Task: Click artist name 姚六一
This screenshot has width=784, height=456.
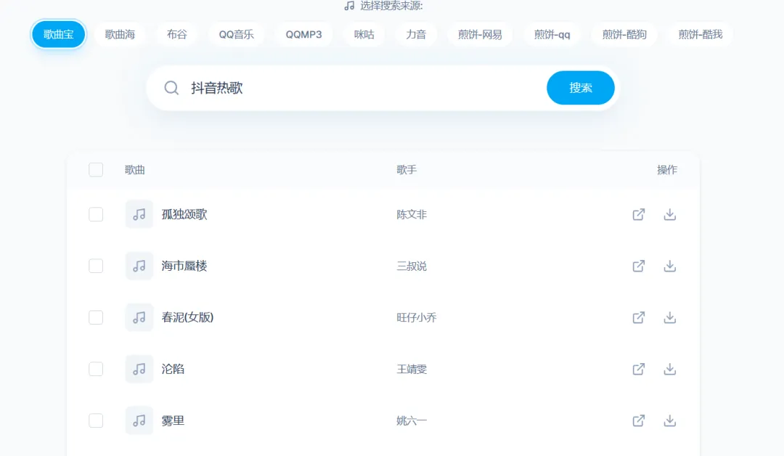Action: pos(412,420)
